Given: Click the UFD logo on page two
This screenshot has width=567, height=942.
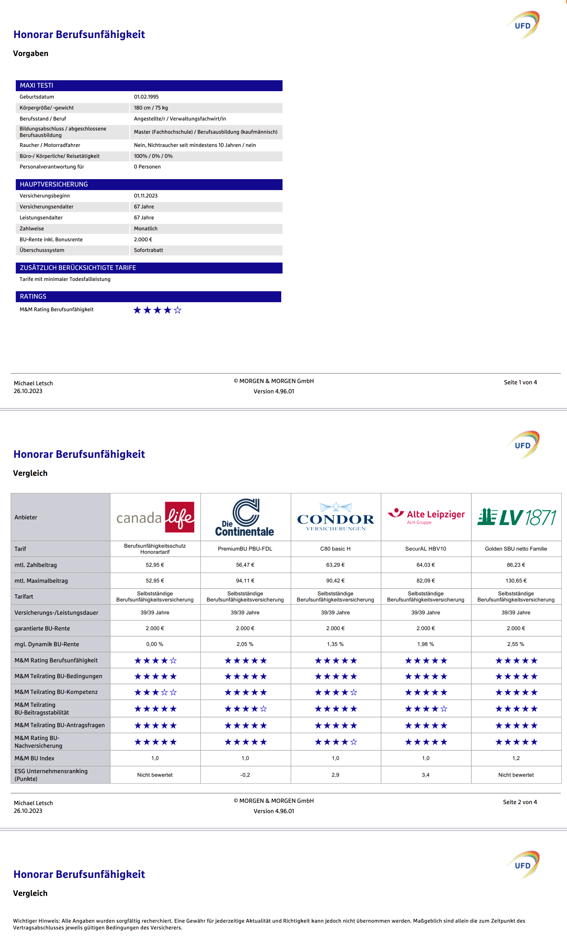Looking at the screenshot, I should (x=523, y=445).
